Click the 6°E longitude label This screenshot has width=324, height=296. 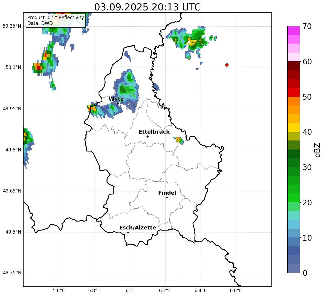129,291
